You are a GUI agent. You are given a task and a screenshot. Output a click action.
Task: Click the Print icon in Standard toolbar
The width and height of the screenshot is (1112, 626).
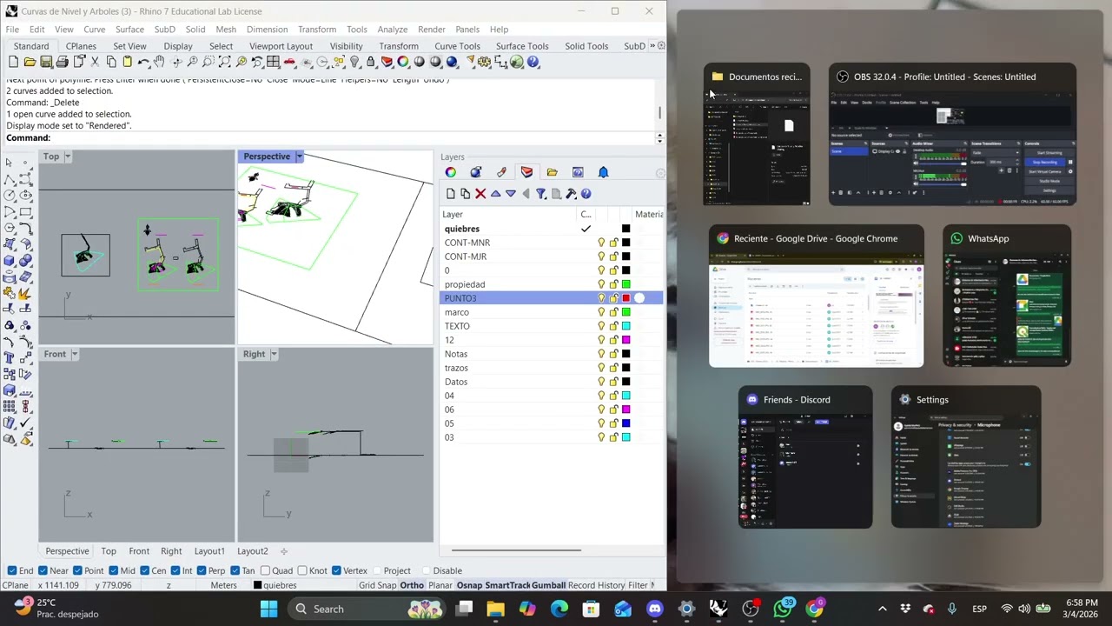click(63, 62)
